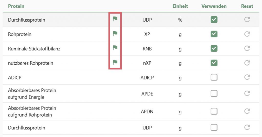Click the reset arrow for ADICP
The width and height of the screenshot is (262, 137).
pos(247,77)
